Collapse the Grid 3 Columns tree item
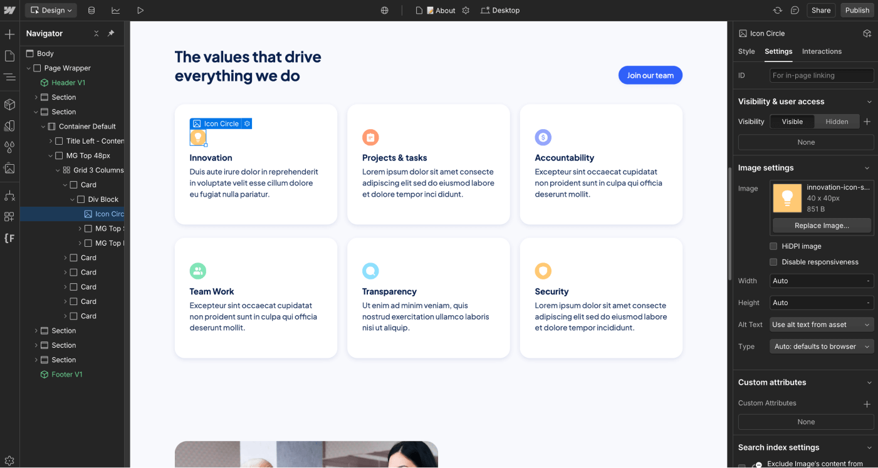 pyautogui.click(x=57, y=170)
